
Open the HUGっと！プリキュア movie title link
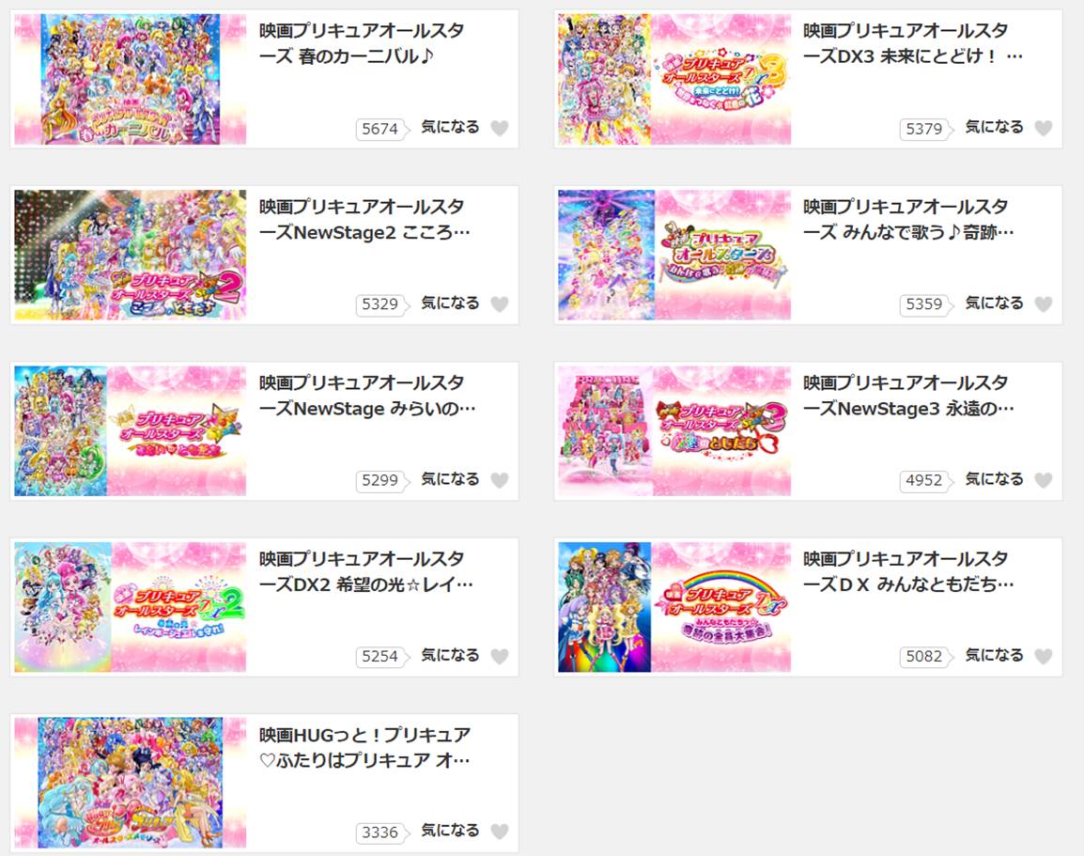365,747
